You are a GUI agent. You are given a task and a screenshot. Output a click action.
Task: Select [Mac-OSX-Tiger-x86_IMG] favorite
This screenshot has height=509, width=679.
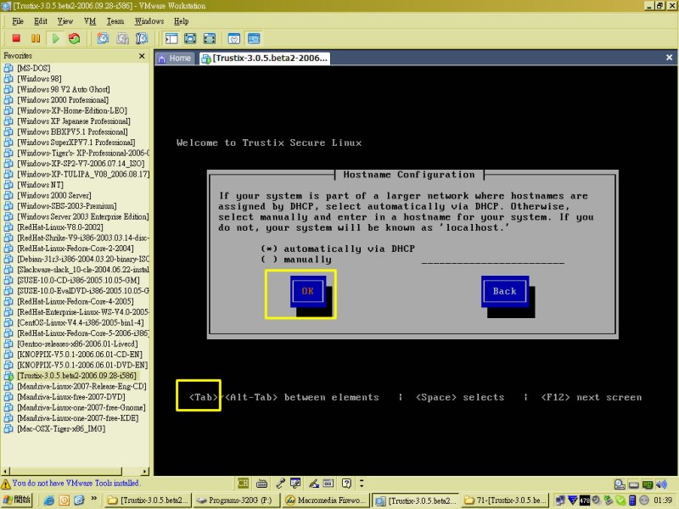point(61,428)
